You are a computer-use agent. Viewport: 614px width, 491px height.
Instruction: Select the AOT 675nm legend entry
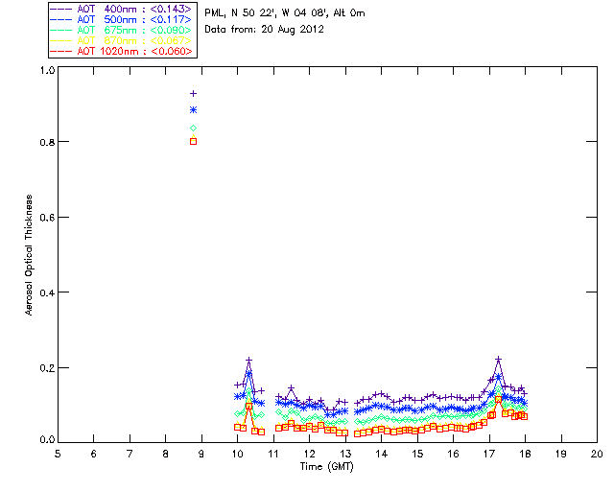(x=122, y=30)
